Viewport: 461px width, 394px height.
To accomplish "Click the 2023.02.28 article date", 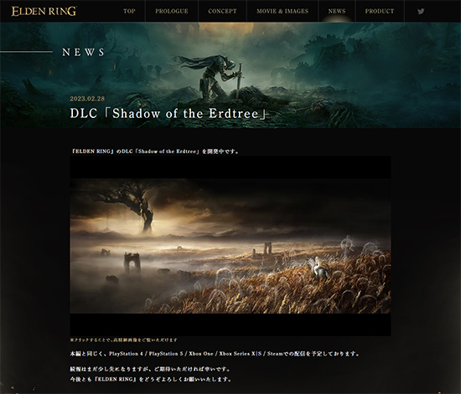I will coord(87,99).
